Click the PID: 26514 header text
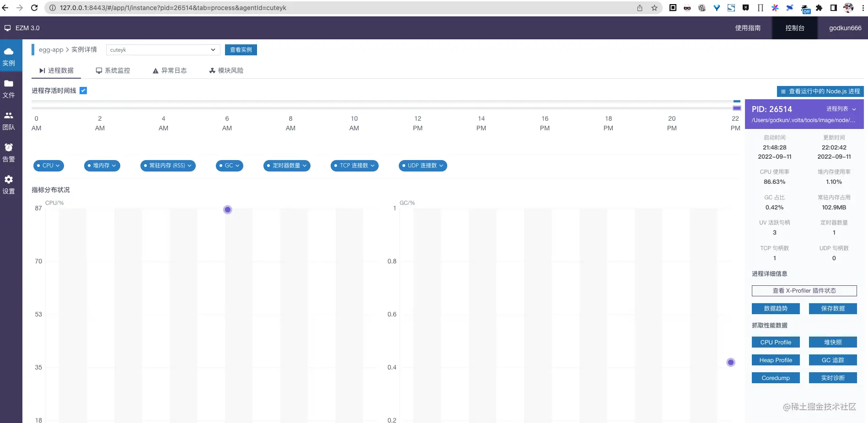Screen dimensions: 868x423 [x=772, y=109]
